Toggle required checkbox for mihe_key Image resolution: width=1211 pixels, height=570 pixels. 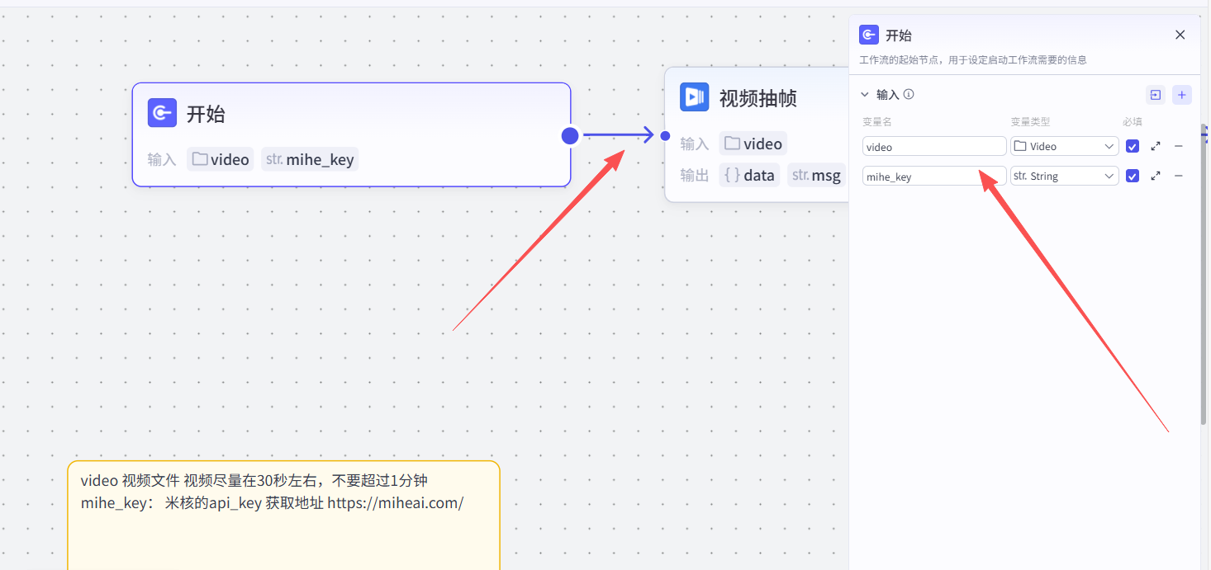1133,177
